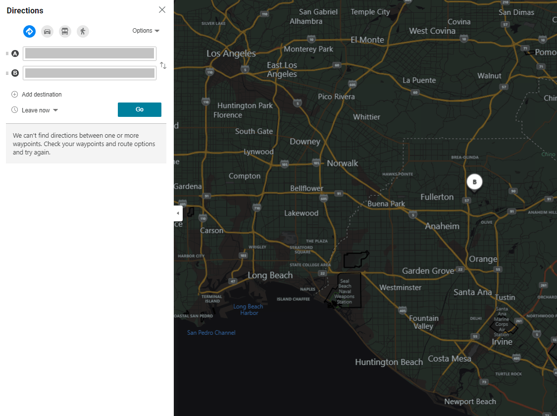
Task: Click the Add destination link
Action: pos(42,94)
